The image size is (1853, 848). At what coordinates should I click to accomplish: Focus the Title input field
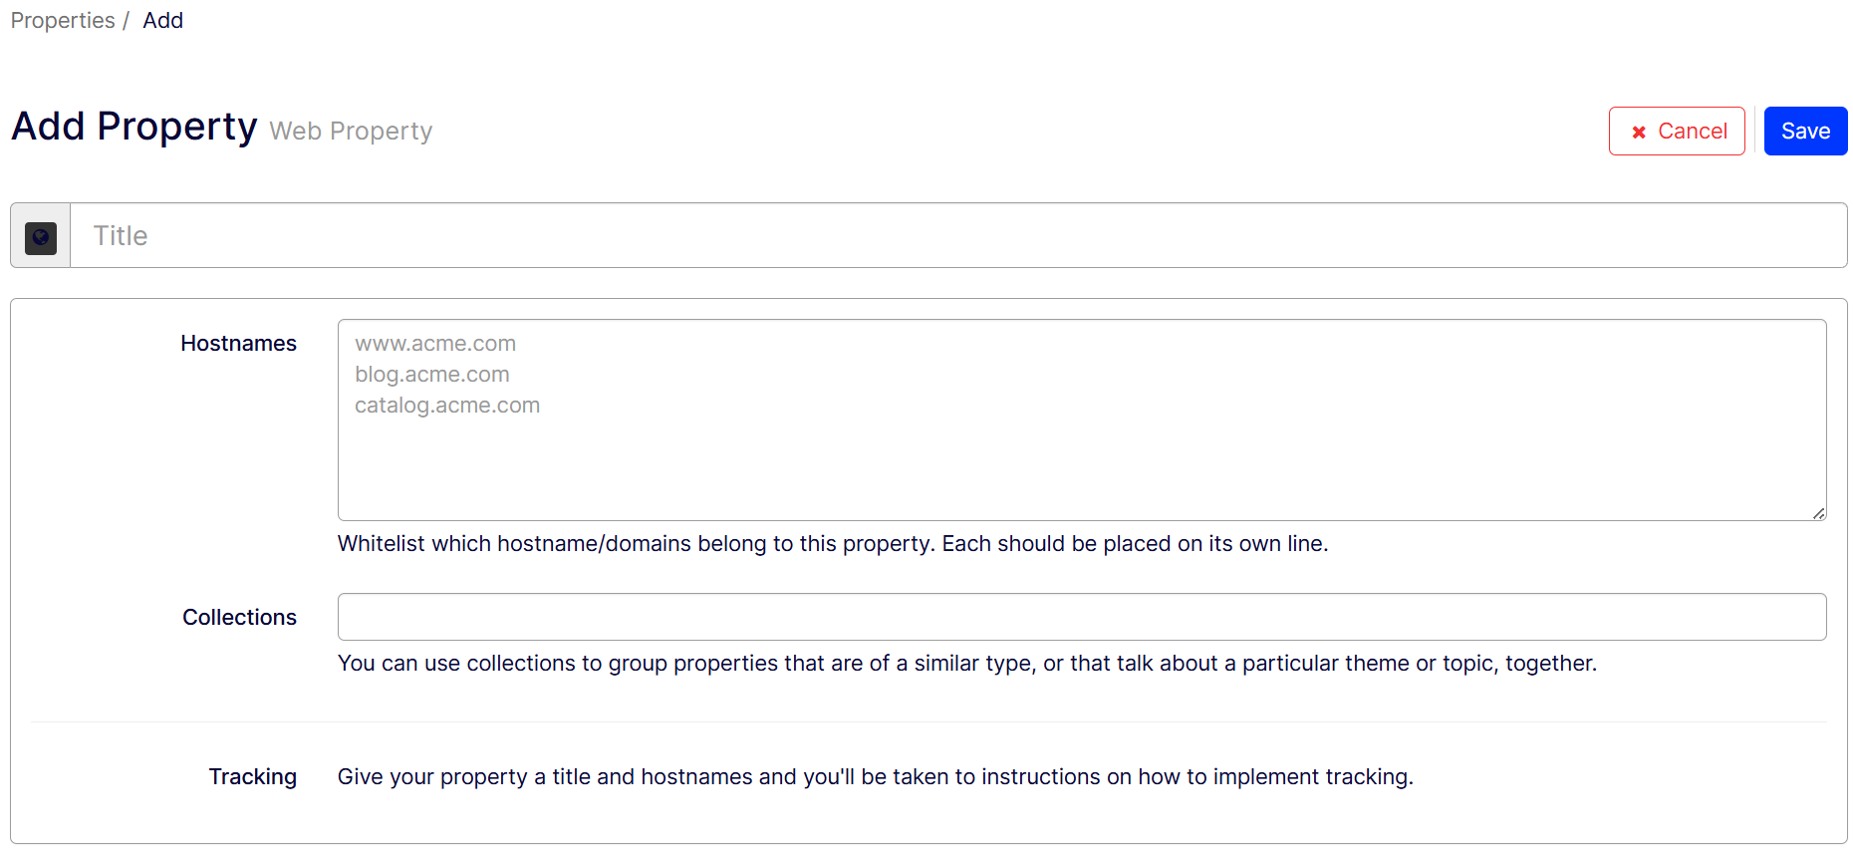(956, 236)
